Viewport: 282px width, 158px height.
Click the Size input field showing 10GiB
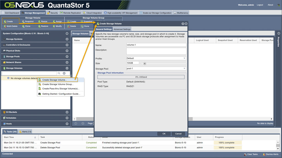[x=133, y=63]
